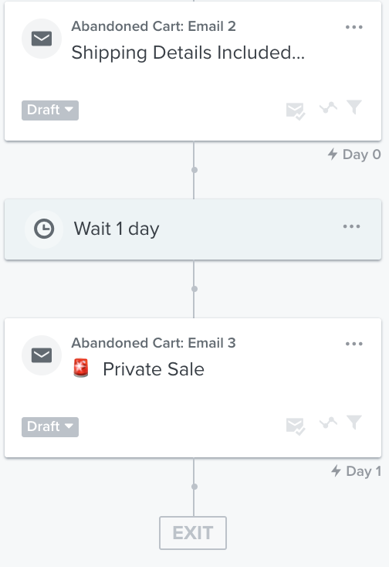This screenshot has width=389, height=567.
Task: Expand the Draft status dropdown on Email 2
Action: (50, 110)
